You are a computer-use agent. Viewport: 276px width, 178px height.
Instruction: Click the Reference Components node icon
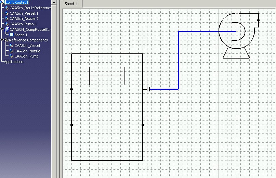[x=6, y=40]
